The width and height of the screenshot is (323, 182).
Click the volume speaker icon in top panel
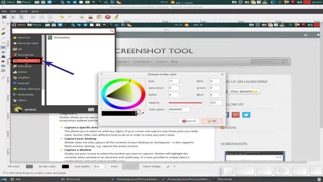[299, 2]
